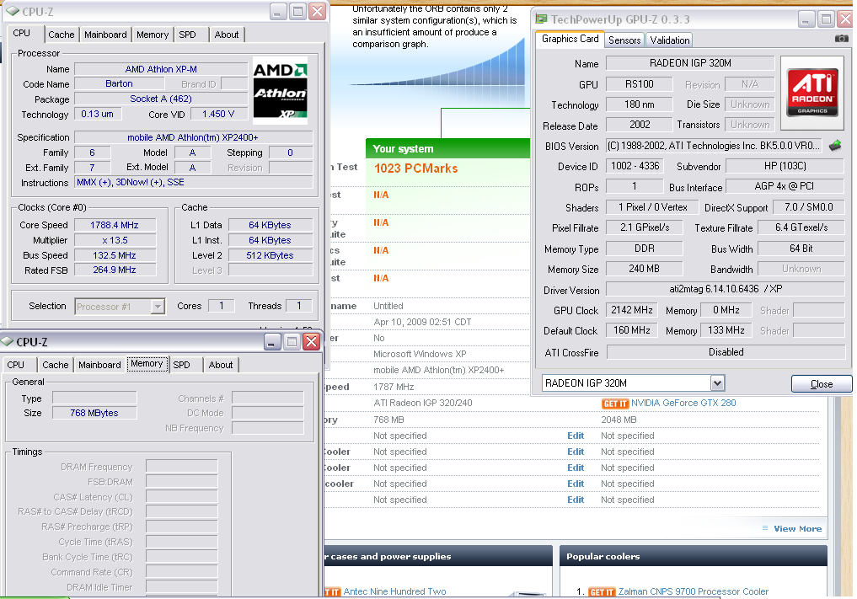Click the top CPU-Z window title icon
This screenshot has width=857, height=599.
pyautogui.click(x=13, y=11)
